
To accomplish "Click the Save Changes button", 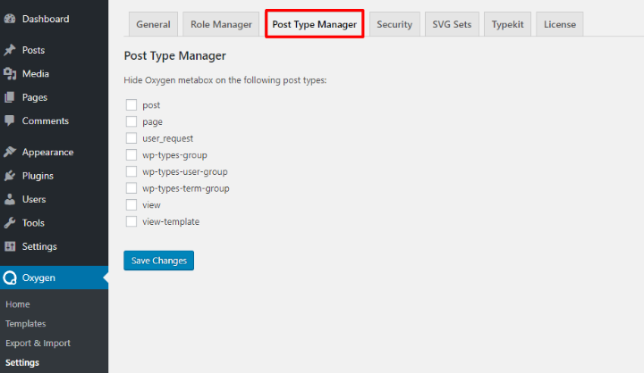I will tap(159, 261).
